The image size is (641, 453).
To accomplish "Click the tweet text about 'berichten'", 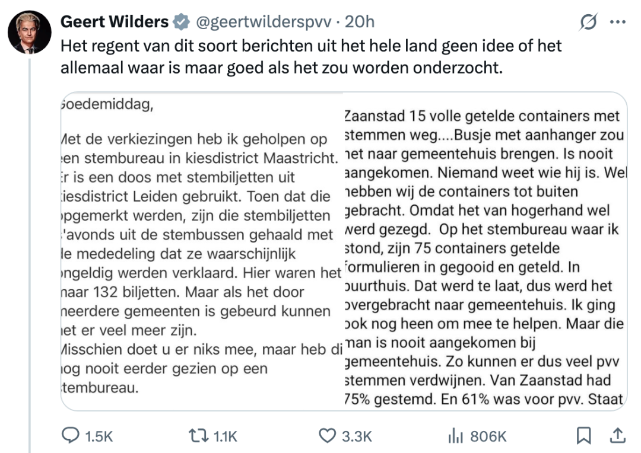I will click(x=311, y=56).
